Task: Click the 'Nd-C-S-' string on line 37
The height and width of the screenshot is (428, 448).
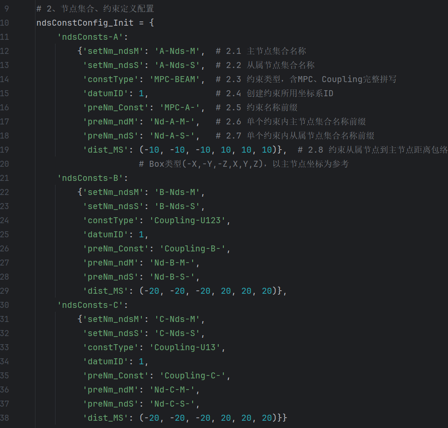Action: 172,404
